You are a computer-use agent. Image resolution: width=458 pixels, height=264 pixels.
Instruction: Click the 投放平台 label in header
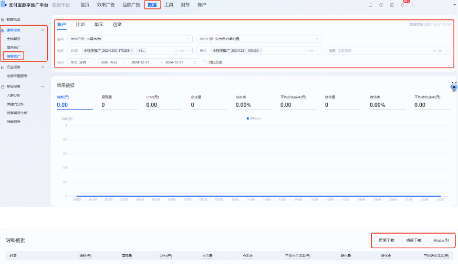61,5
